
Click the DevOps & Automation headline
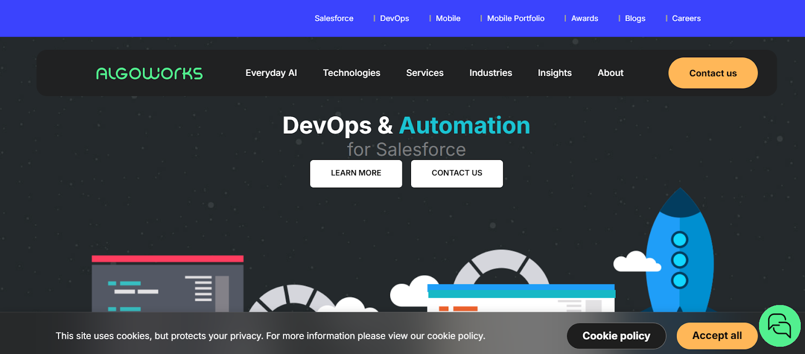click(x=407, y=125)
